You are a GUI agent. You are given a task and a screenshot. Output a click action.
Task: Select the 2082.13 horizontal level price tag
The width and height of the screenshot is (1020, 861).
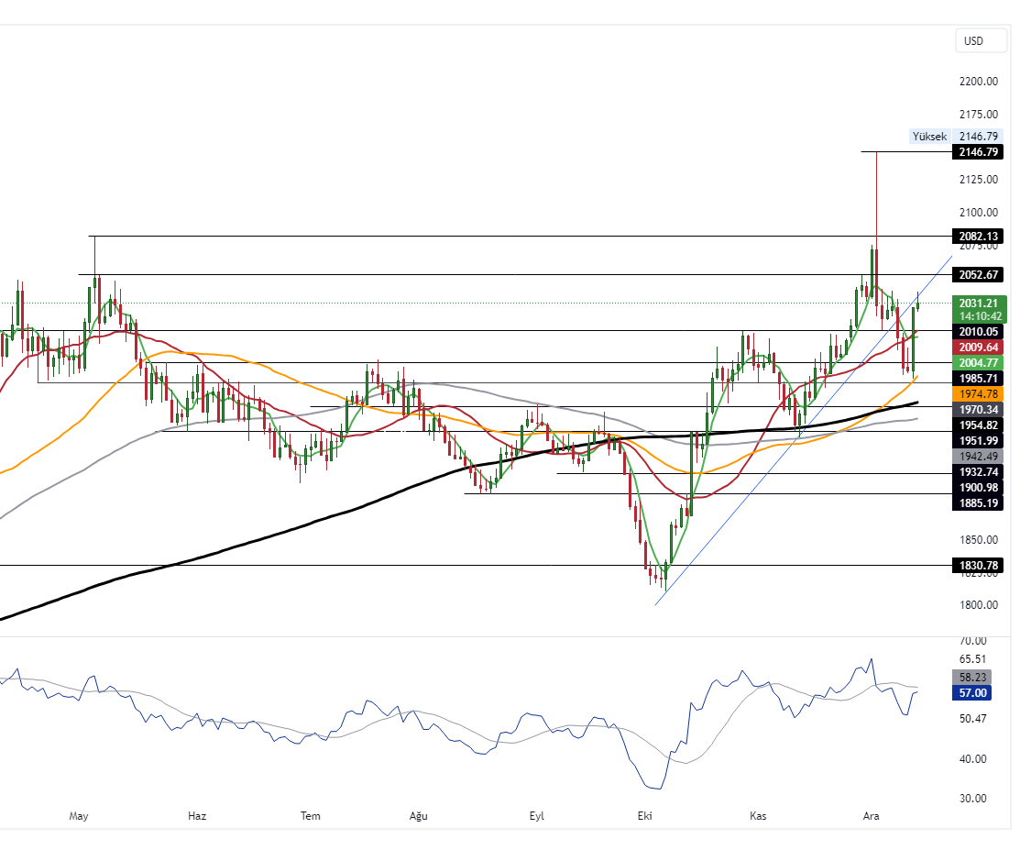coord(978,236)
